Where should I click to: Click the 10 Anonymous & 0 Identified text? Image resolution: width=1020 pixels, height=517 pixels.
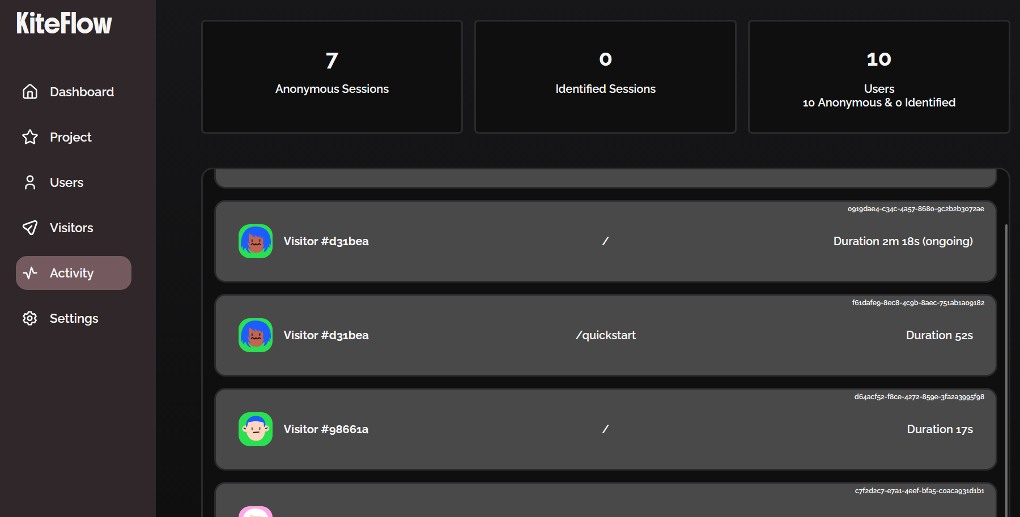click(879, 102)
